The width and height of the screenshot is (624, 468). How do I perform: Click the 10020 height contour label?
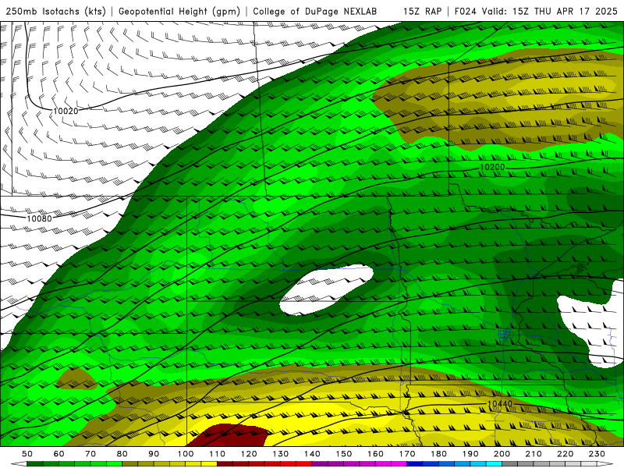66,111
